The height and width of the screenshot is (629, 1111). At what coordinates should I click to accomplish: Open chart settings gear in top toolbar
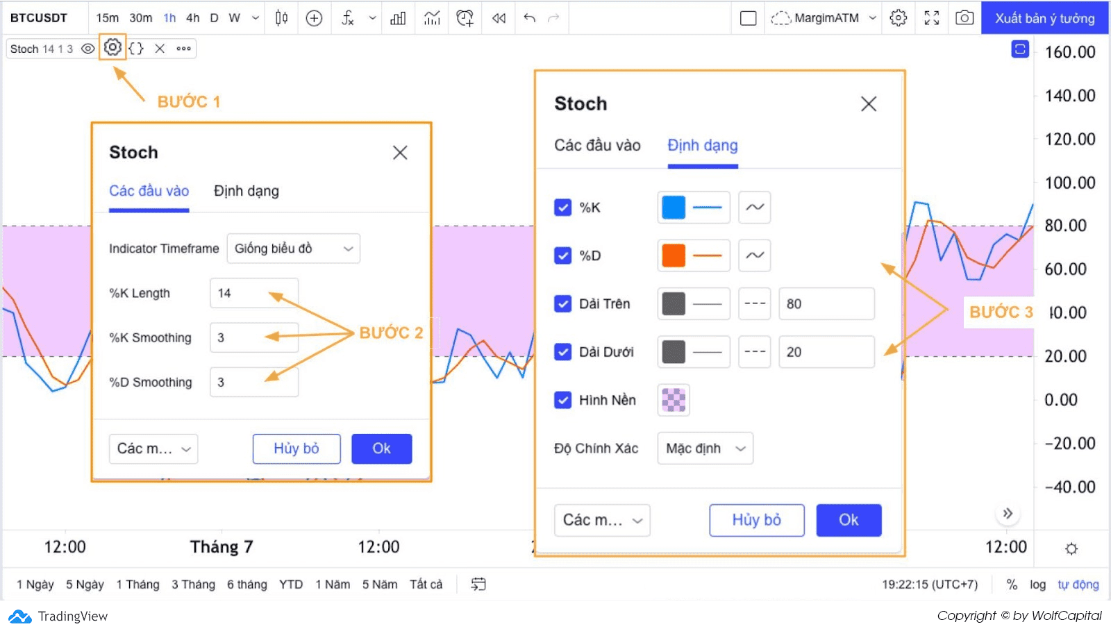[899, 18]
